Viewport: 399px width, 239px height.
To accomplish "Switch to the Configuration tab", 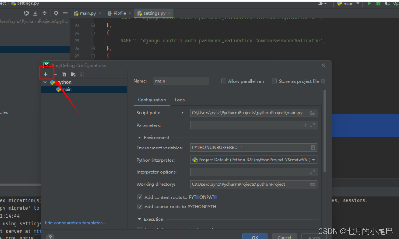I will point(151,100).
